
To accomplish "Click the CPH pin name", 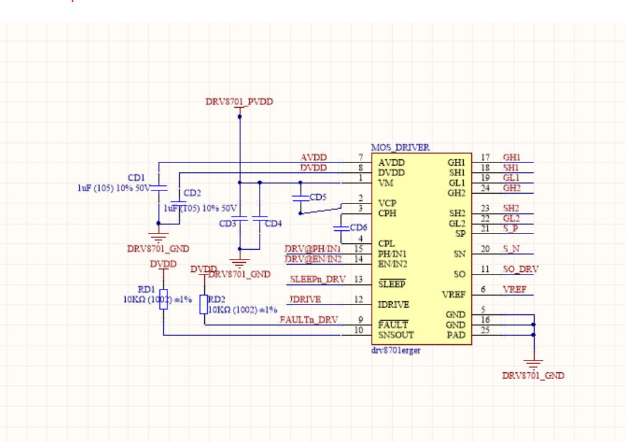I will (x=387, y=214).
